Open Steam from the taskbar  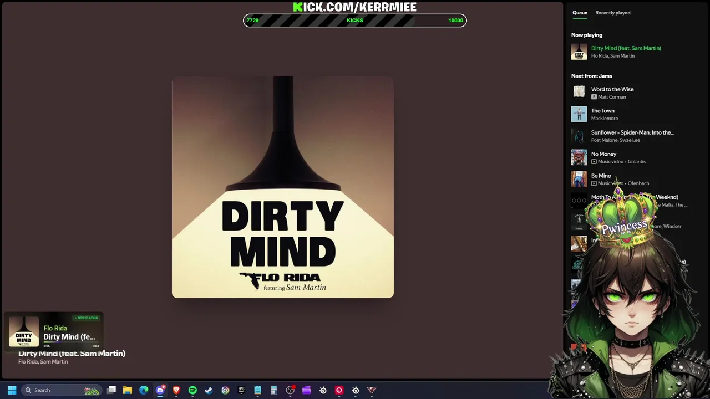(209, 390)
